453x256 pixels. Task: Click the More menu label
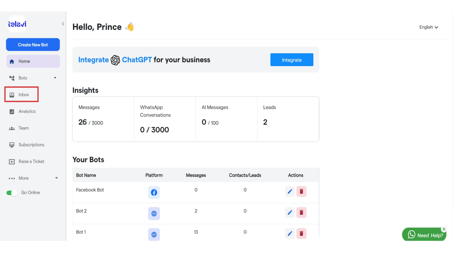coord(23,178)
